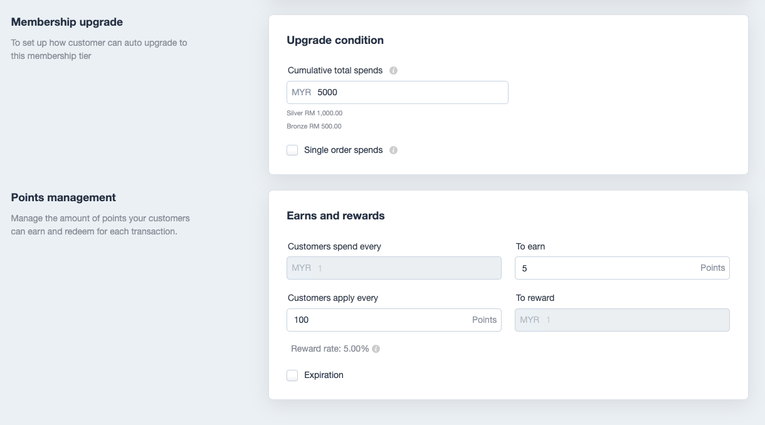The width and height of the screenshot is (765, 425).
Task: Click the disabled To reward MYR field
Action: point(622,320)
